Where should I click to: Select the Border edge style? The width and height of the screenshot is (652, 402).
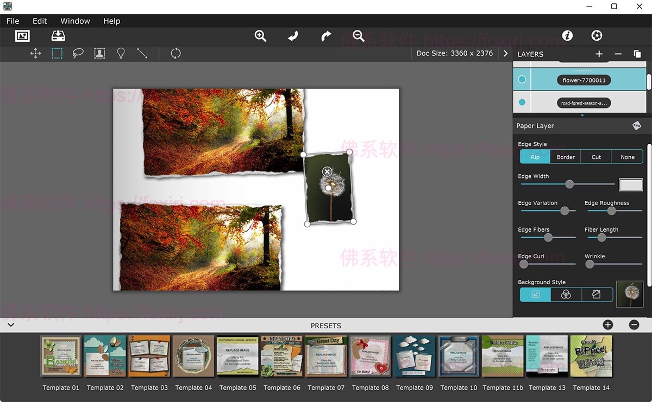click(565, 157)
